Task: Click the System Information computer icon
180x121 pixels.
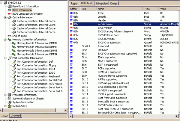Action: click(x=9, y=102)
